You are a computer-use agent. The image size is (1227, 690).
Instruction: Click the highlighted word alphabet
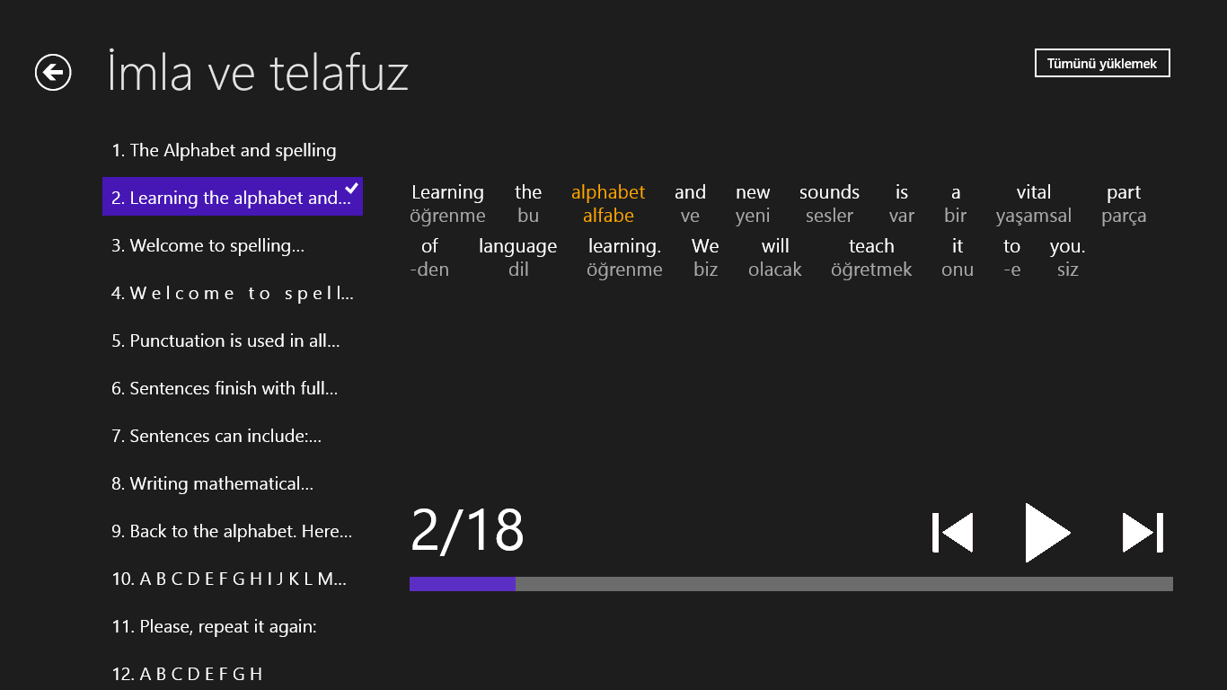608,192
